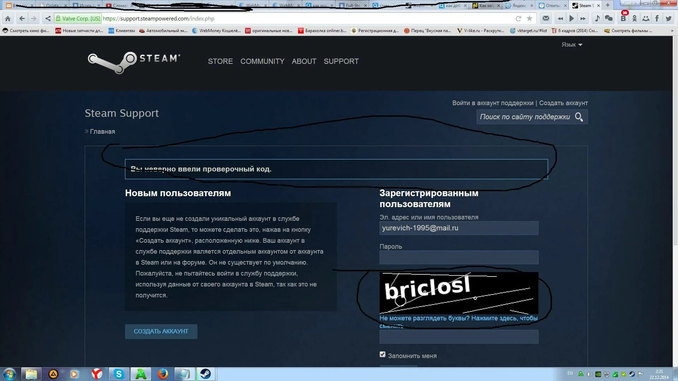Toggle the 'Запомнить меня' checkbox
The image size is (678, 381).
[x=382, y=354]
